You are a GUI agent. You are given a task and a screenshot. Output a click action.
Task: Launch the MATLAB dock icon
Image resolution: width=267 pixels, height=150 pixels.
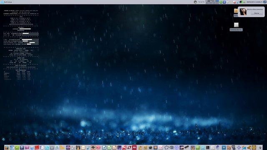tap(244, 147)
